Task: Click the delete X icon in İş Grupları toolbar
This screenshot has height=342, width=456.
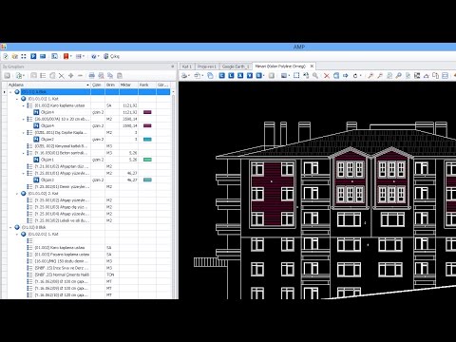Action: click(62, 76)
